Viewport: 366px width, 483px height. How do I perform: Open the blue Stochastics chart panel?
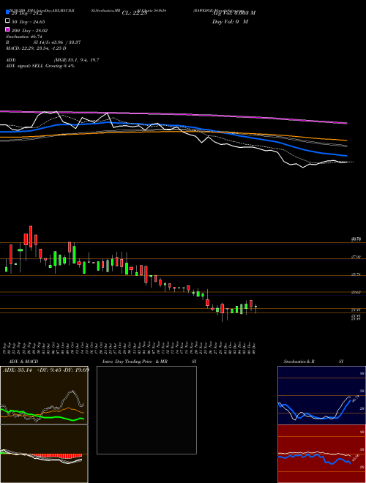click(x=321, y=395)
